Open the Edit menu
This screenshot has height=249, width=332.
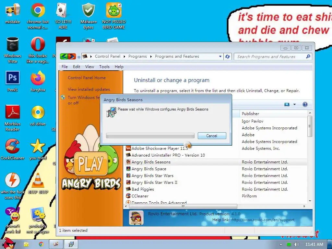click(77, 67)
